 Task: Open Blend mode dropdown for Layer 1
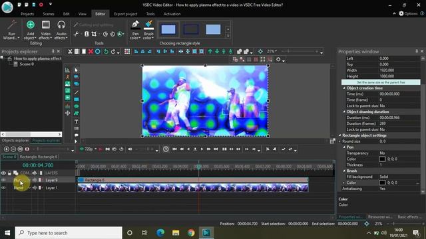(x=21, y=188)
